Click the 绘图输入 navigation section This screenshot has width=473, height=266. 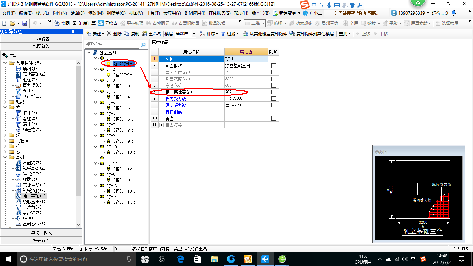point(41,46)
